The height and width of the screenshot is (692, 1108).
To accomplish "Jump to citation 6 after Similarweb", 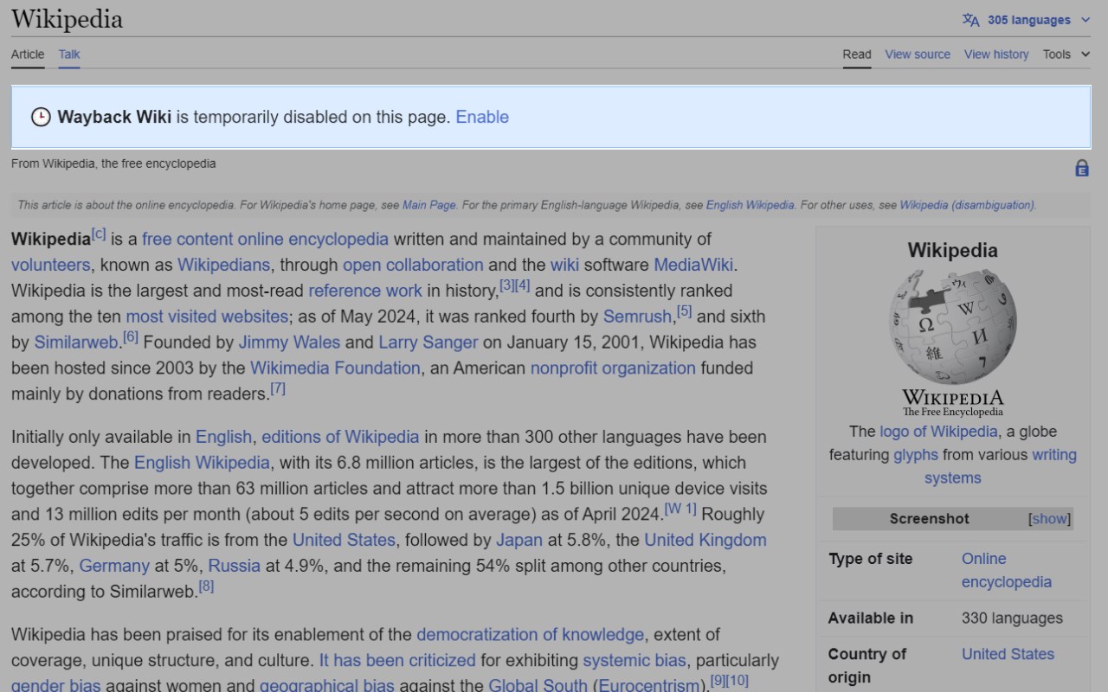I will pos(131,337).
